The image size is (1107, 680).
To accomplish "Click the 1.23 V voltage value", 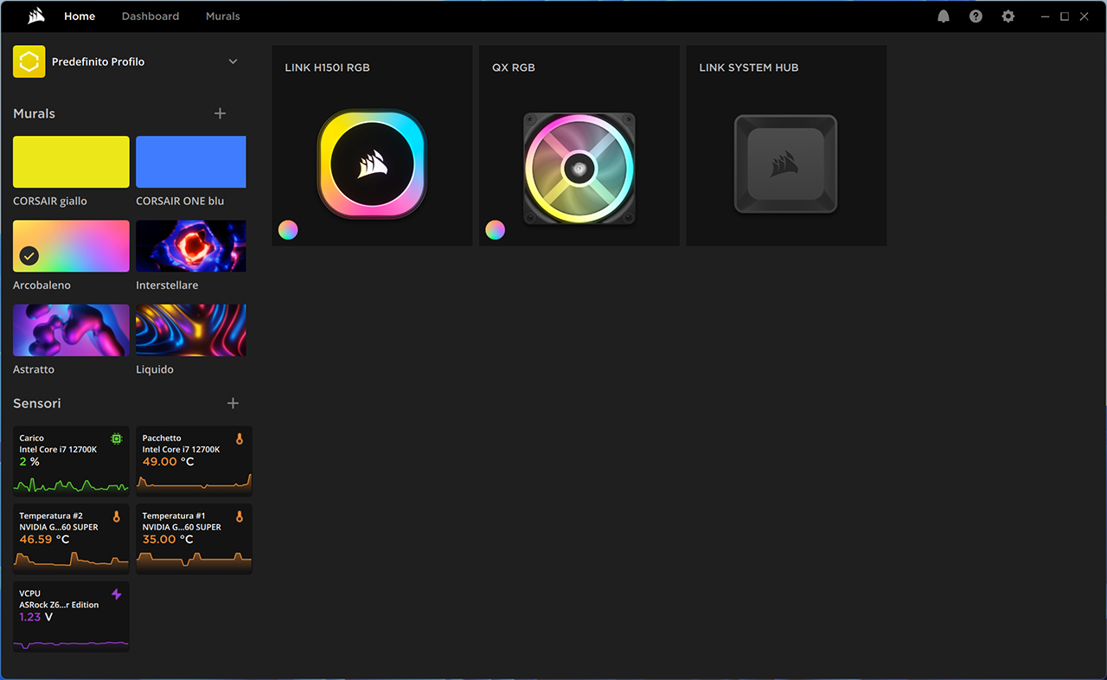I will [x=36, y=618].
